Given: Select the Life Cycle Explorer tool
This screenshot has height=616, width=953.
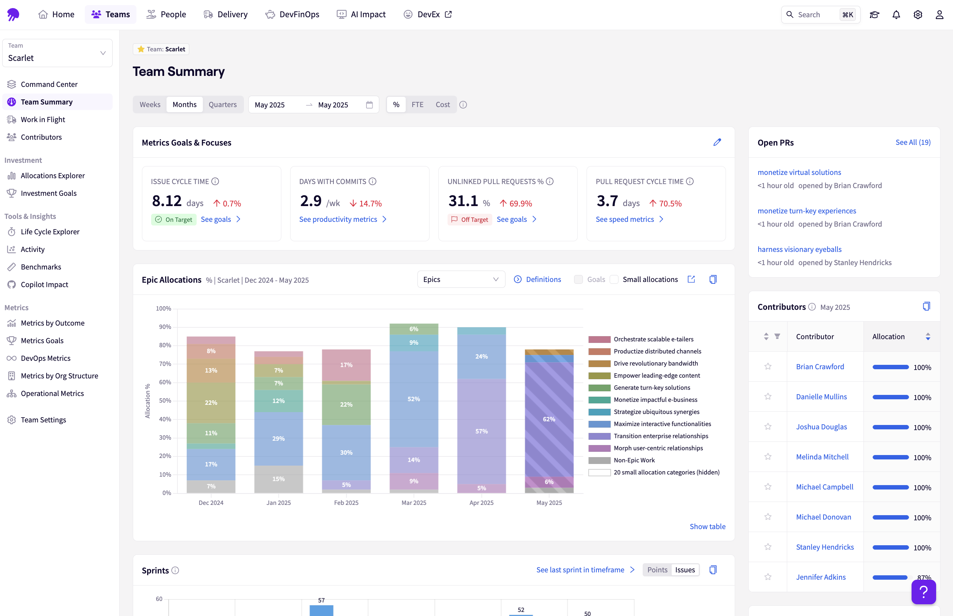Looking at the screenshot, I should tap(50, 232).
